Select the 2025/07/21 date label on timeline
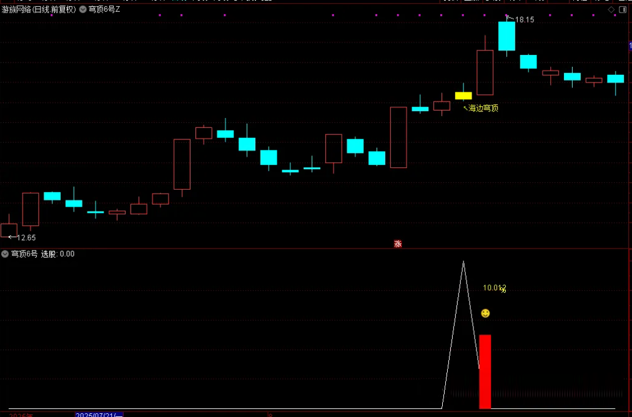The image size is (632, 417). [x=99, y=415]
